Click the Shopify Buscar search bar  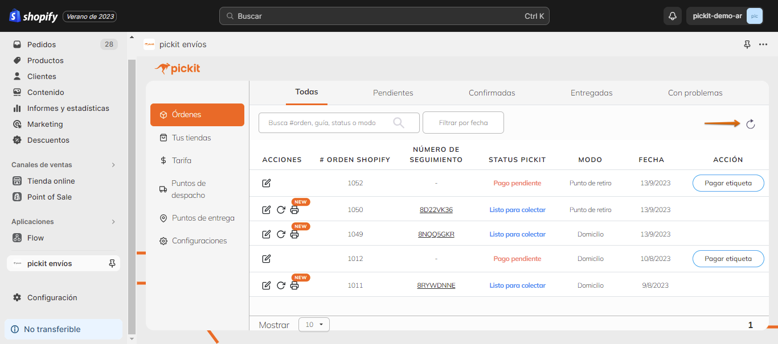point(384,16)
